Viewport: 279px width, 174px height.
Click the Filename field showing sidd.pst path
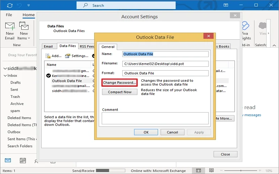(x=165, y=64)
